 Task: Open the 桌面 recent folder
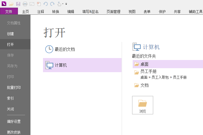coord(168,64)
